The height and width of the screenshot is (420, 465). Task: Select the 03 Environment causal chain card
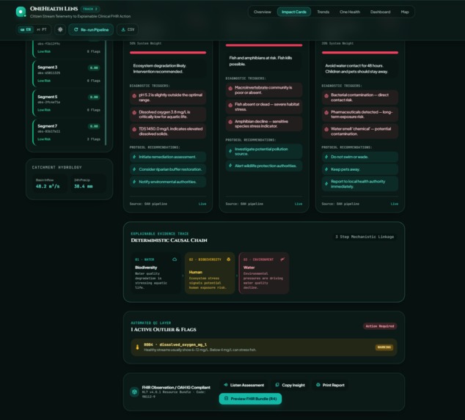(x=263, y=273)
